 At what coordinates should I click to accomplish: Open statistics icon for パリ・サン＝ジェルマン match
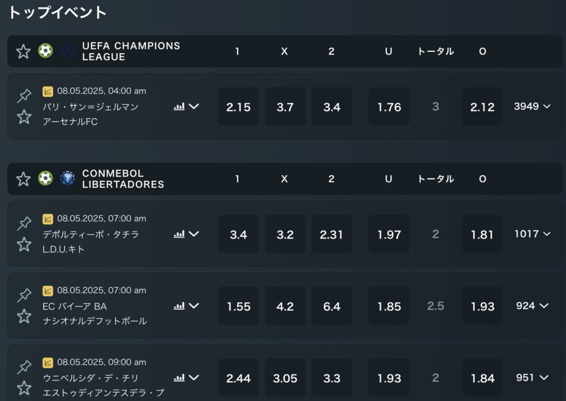pos(179,107)
